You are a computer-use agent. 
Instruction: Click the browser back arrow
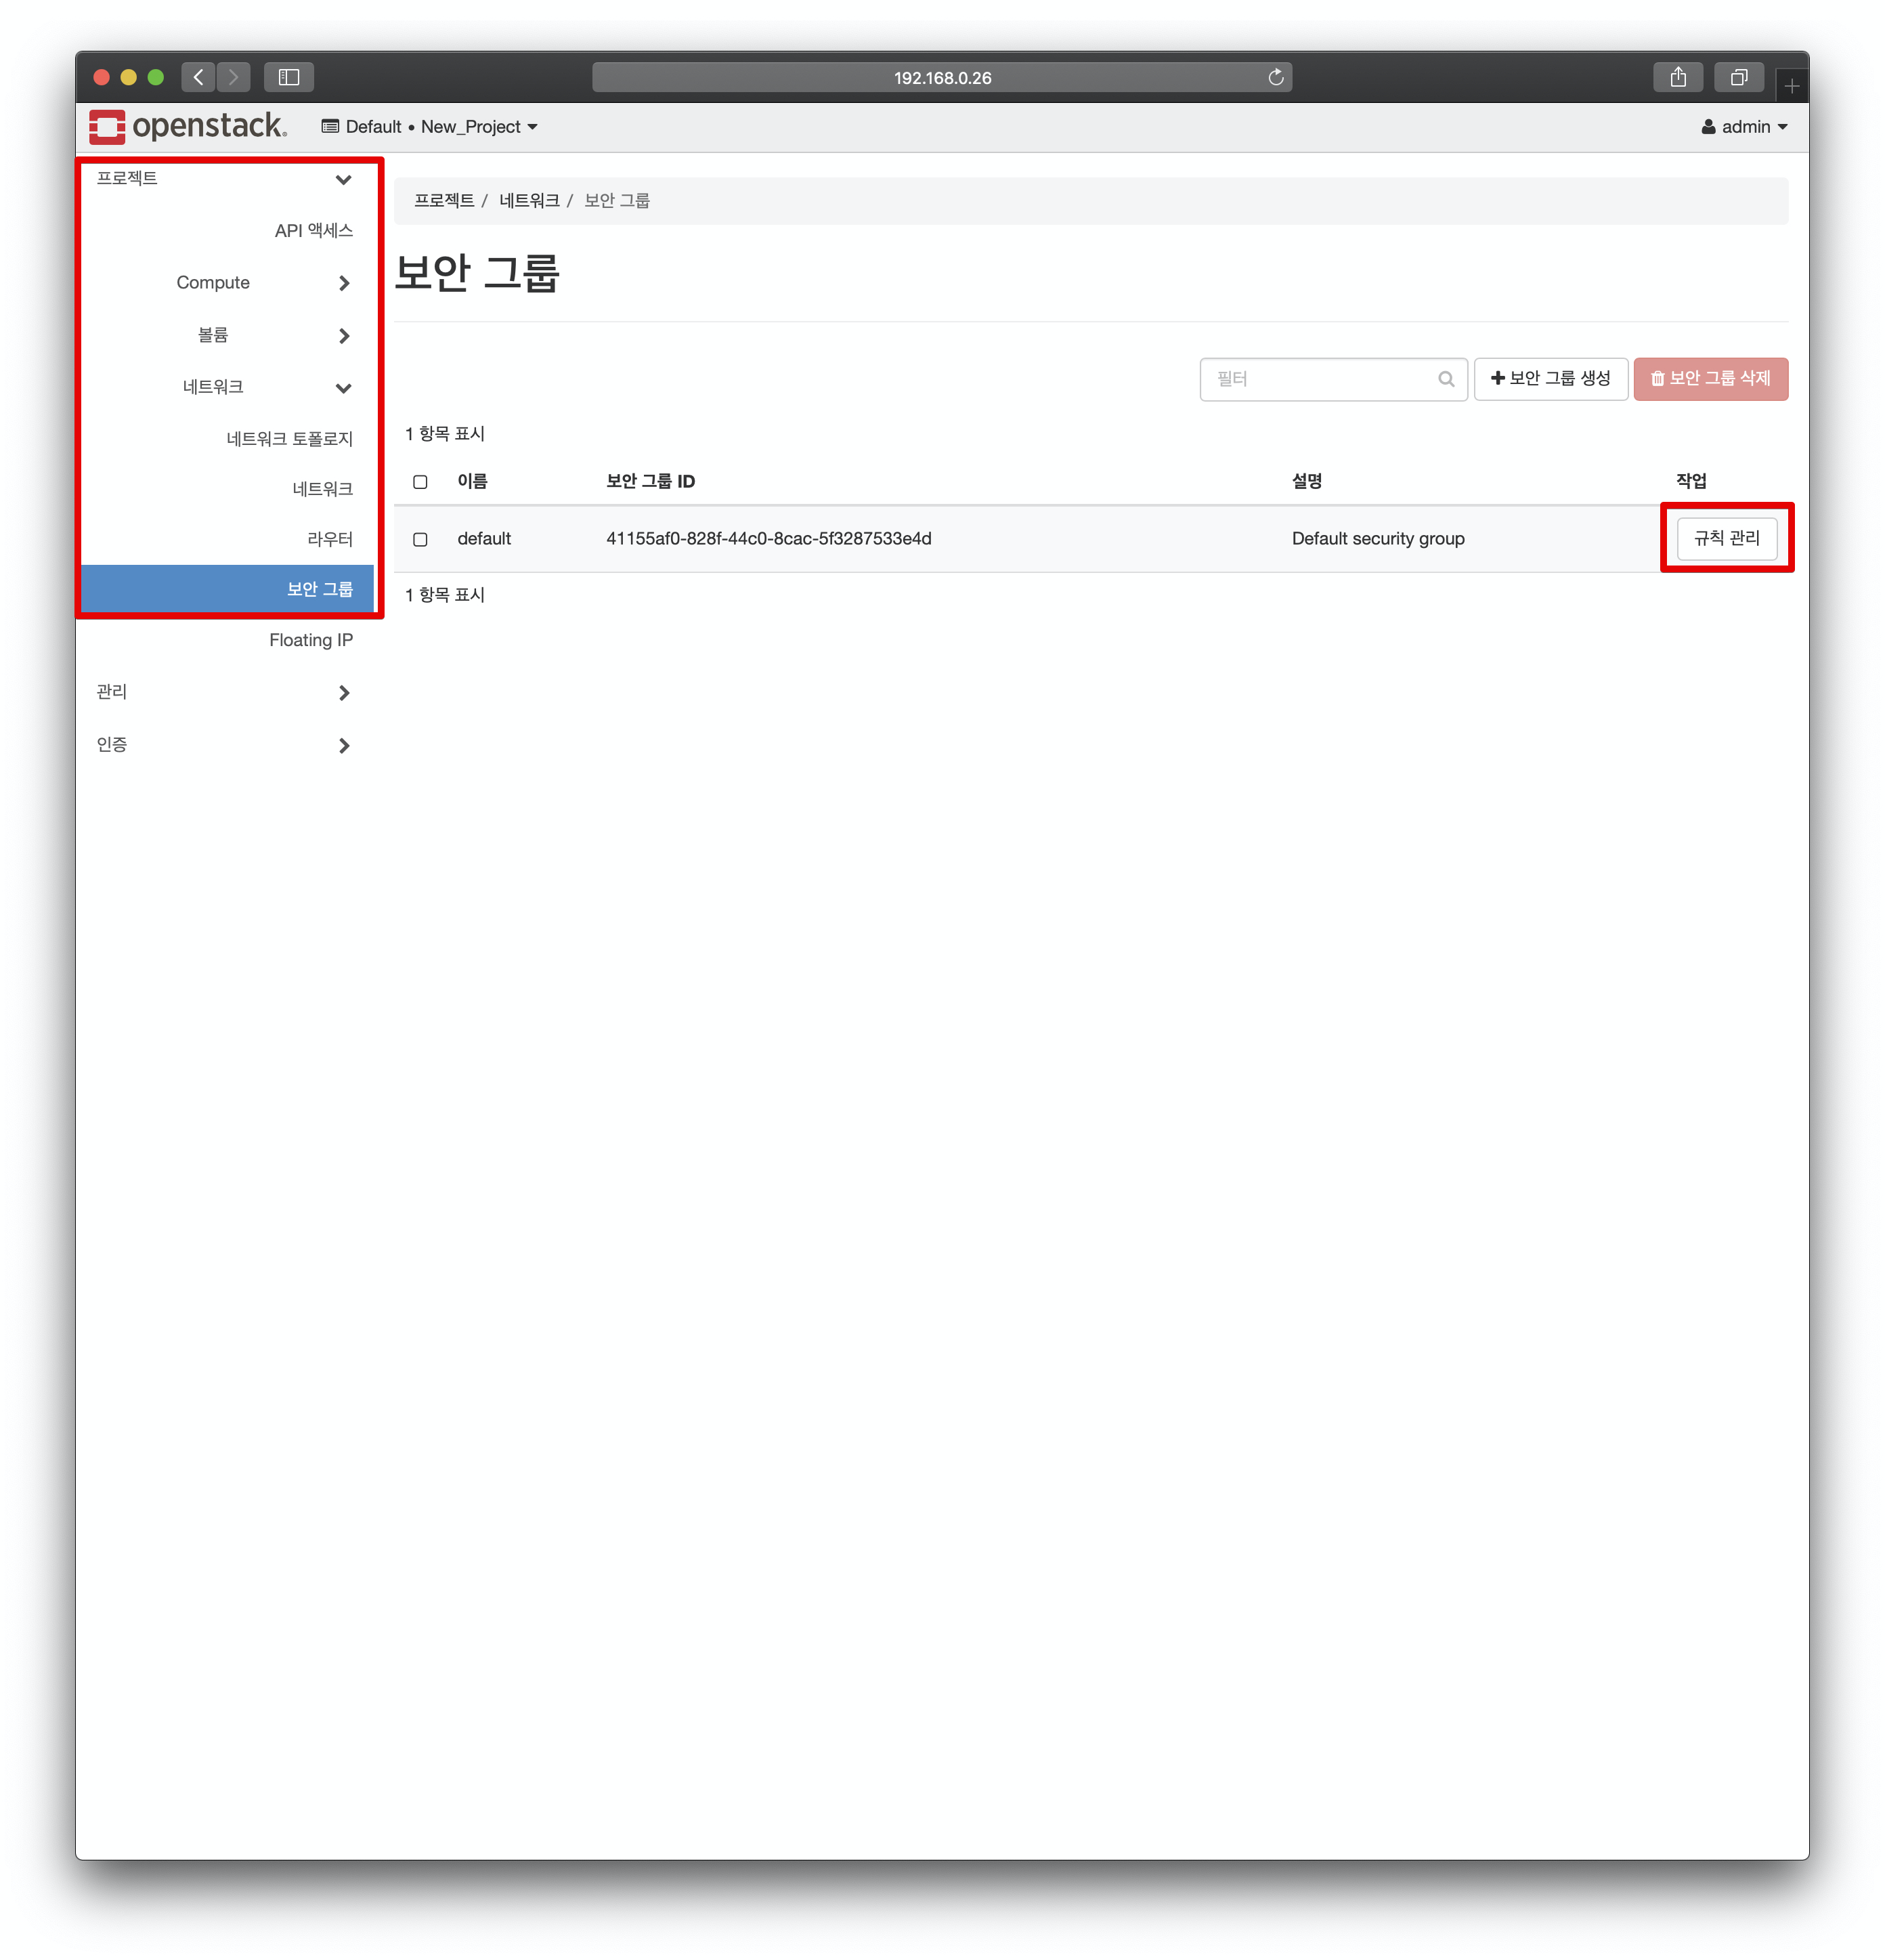click(x=199, y=78)
